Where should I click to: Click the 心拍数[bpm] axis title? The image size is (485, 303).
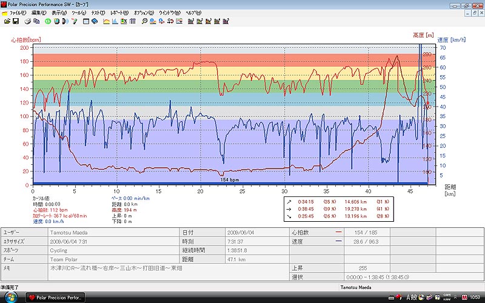tap(26, 40)
